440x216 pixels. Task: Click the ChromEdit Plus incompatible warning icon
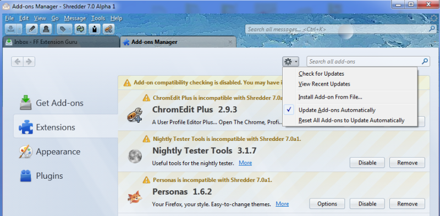(146, 98)
